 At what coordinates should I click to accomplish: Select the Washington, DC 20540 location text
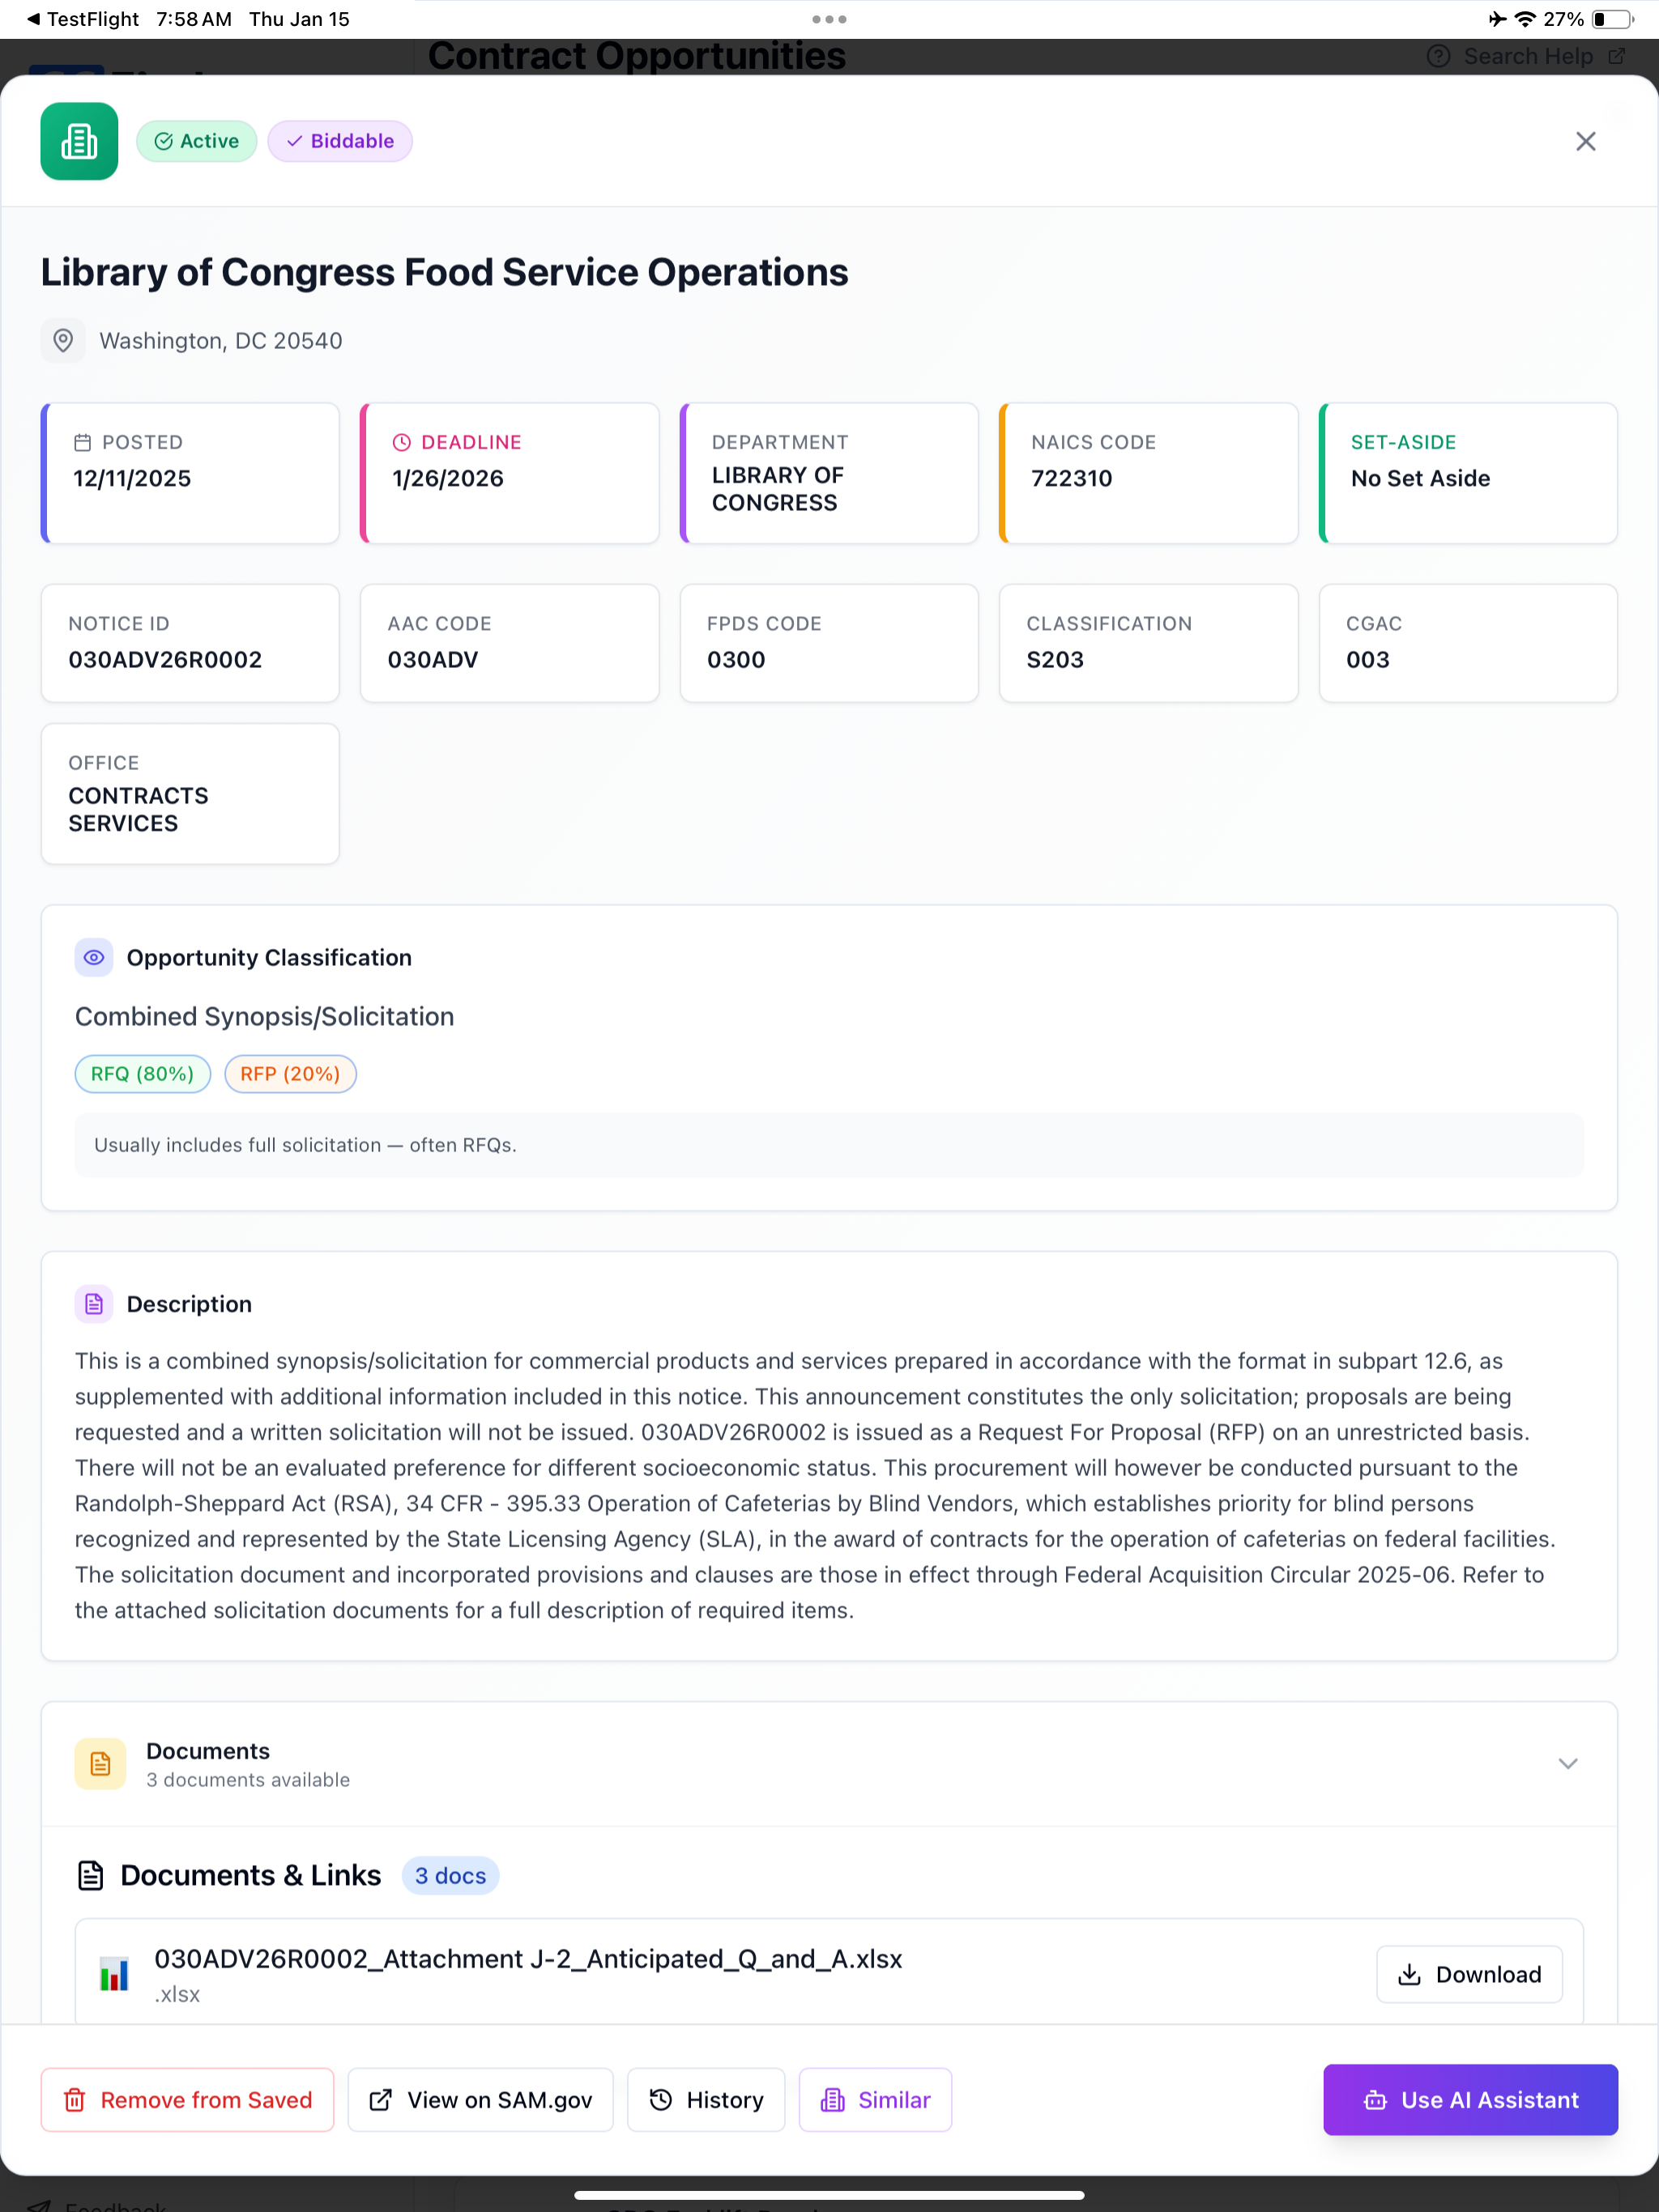[221, 341]
